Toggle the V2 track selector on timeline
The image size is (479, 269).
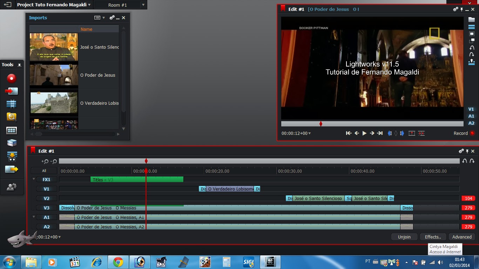tap(47, 198)
